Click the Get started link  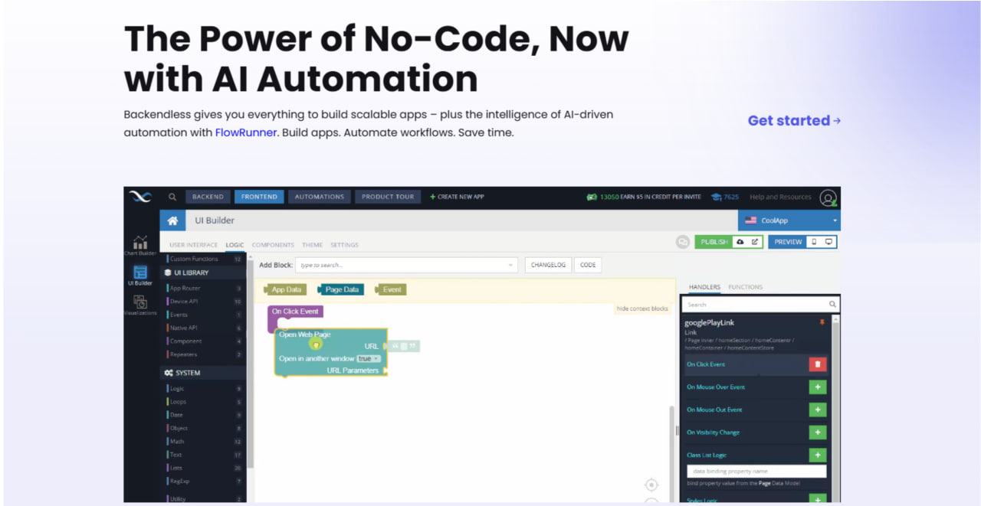[x=794, y=120]
